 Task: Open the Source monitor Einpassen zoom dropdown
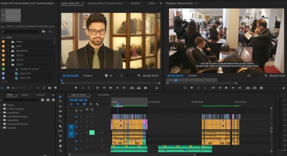pyautogui.click(x=90, y=76)
